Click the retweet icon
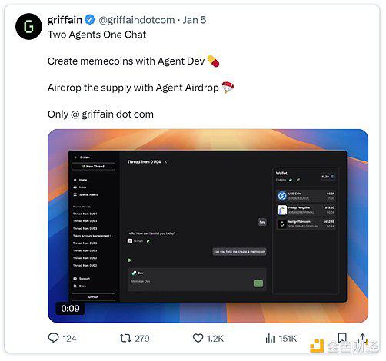 coord(125,338)
